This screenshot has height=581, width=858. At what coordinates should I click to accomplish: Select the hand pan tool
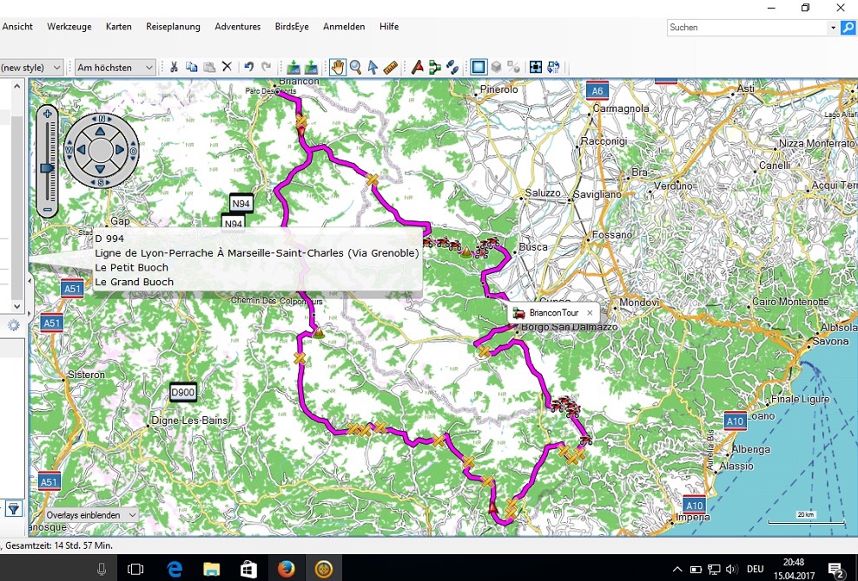click(x=338, y=67)
